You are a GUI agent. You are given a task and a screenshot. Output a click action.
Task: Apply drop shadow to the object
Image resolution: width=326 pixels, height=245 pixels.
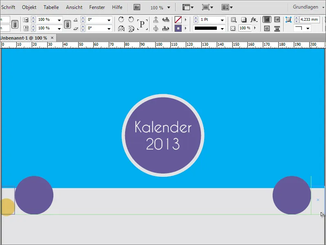tap(244, 20)
